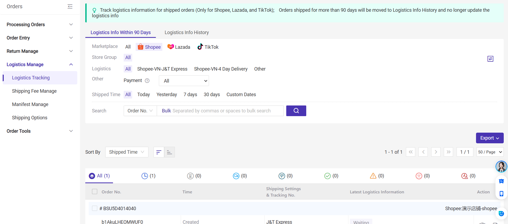The width and height of the screenshot is (508, 224).
Task: Open the orange warning triangle tab (0)
Action: click(x=377, y=176)
